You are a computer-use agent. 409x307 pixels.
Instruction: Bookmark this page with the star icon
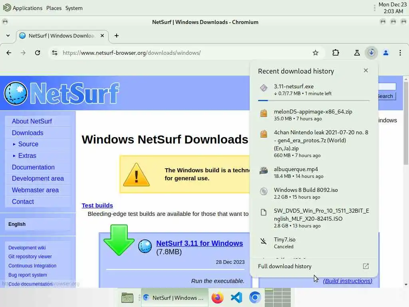[316, 53]
